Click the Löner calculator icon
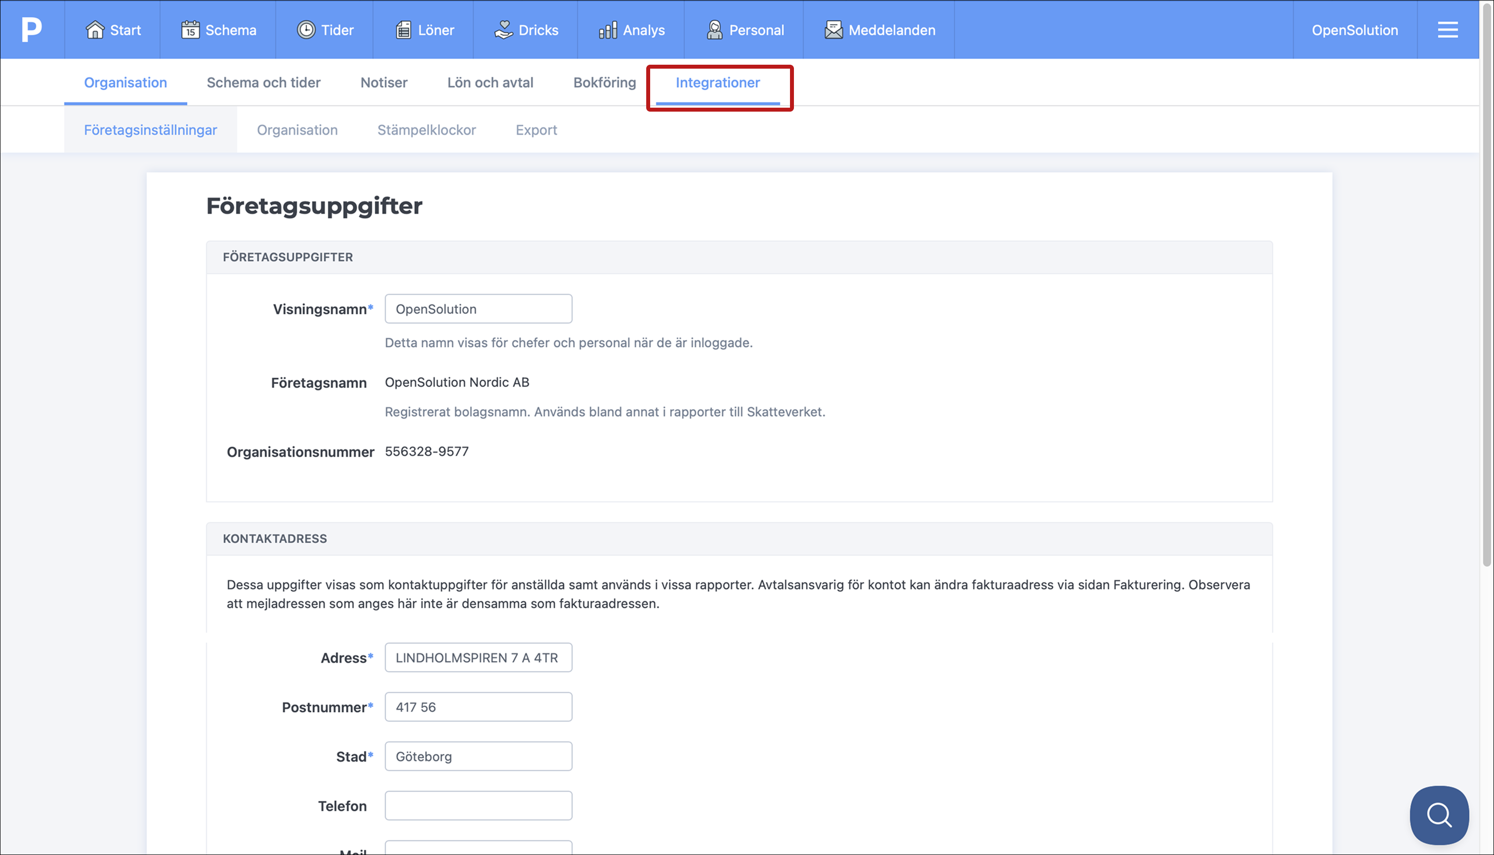Viewport: 1494px width, 855px height. coord(404,30)
